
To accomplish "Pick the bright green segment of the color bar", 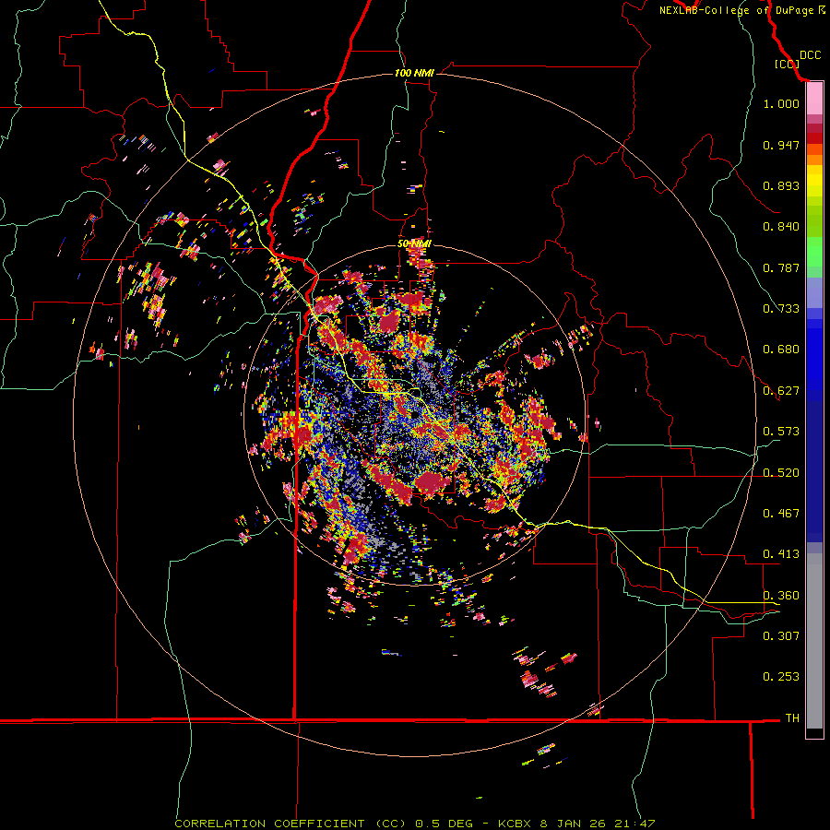I will point(814,252).
